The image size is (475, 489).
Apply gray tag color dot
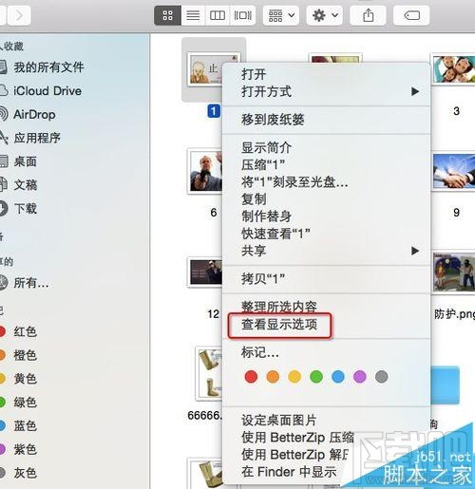coord(382,377)
